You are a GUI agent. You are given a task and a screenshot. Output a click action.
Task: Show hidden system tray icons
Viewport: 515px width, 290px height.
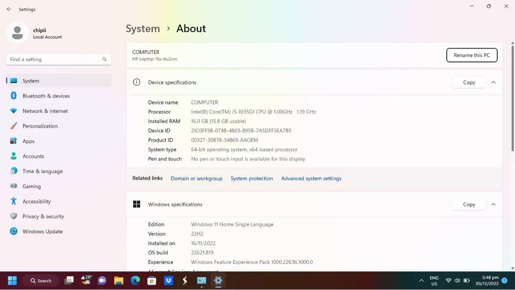point(421,280)
